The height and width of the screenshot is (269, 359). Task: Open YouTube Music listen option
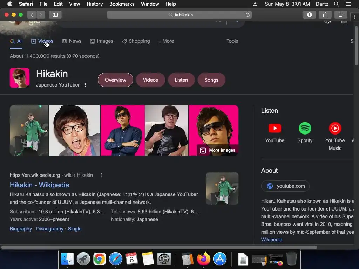coord(335,137)
